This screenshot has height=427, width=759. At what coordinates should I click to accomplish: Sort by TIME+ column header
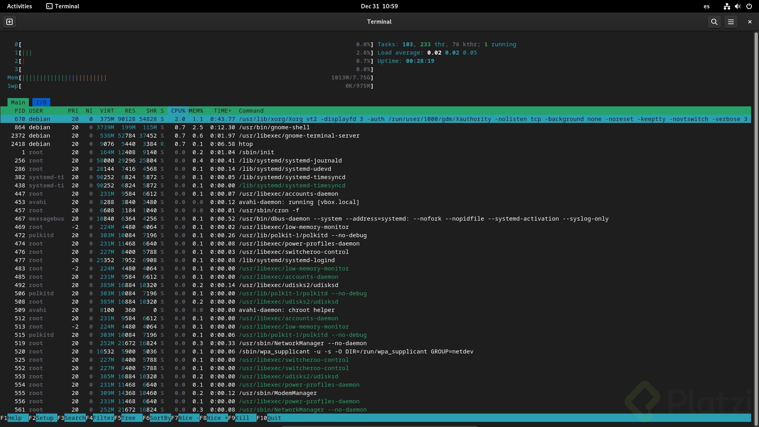pyautogui.click(x=223, y=111)
